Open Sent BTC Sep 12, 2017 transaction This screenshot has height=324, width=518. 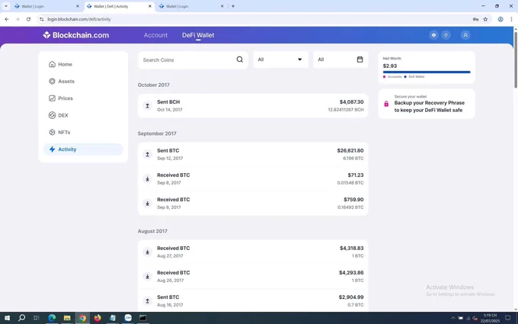click(253, 155)
